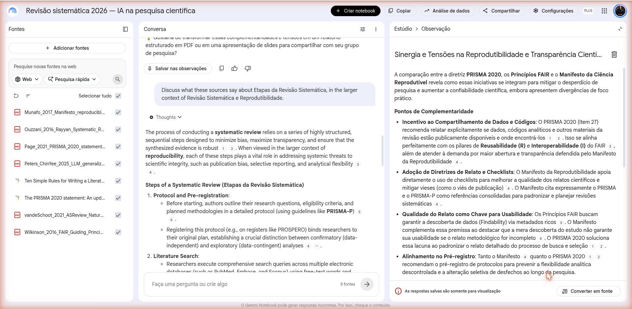This screenshot has height=309, width=632.
Task: Click the PDF icon of Peters_ChinYee_2025 source
Action: (17, 164)
